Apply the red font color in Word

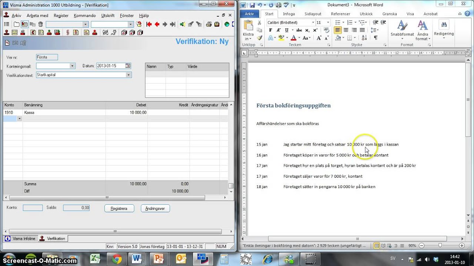(x=294, y=38)
